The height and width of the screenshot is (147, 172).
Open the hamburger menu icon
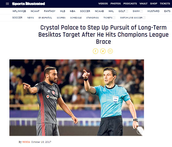coord(8,4)
